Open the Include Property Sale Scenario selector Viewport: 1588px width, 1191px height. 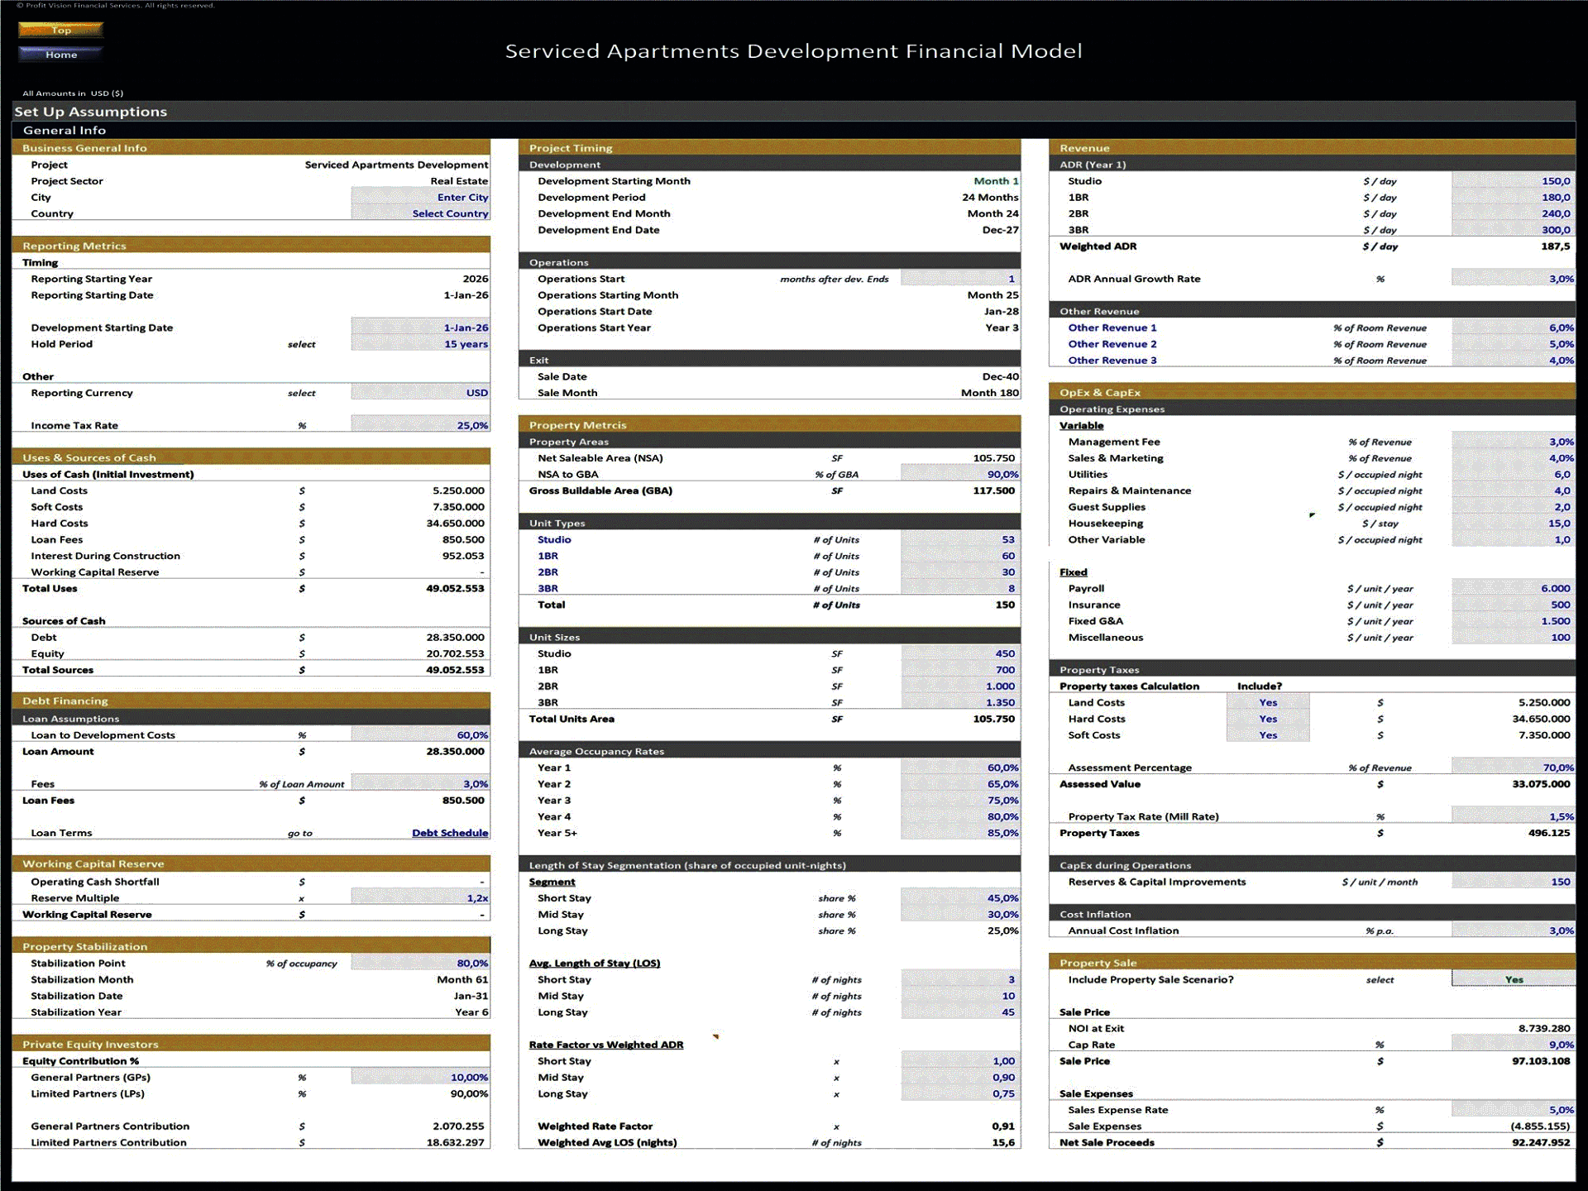1514,979
